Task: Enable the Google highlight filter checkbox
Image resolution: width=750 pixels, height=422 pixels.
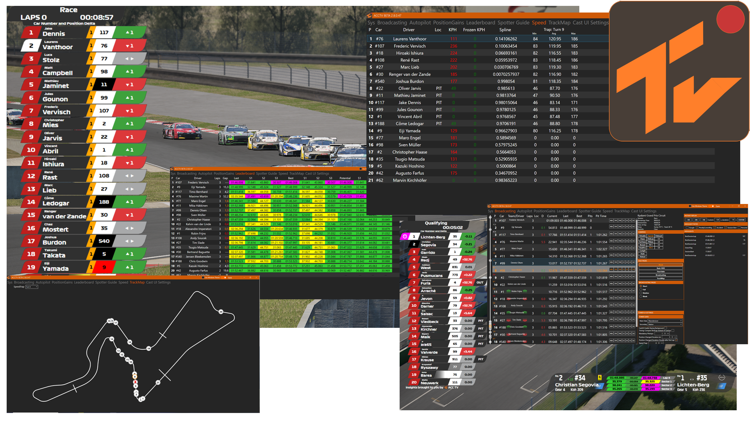Action: [x=687, y=227]
